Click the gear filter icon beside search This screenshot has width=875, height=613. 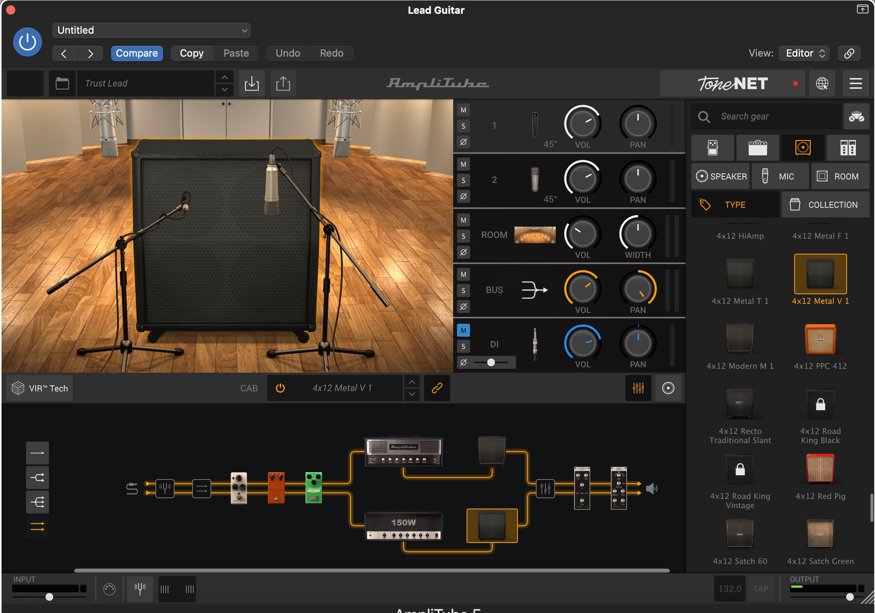click(x=856, y=116)
